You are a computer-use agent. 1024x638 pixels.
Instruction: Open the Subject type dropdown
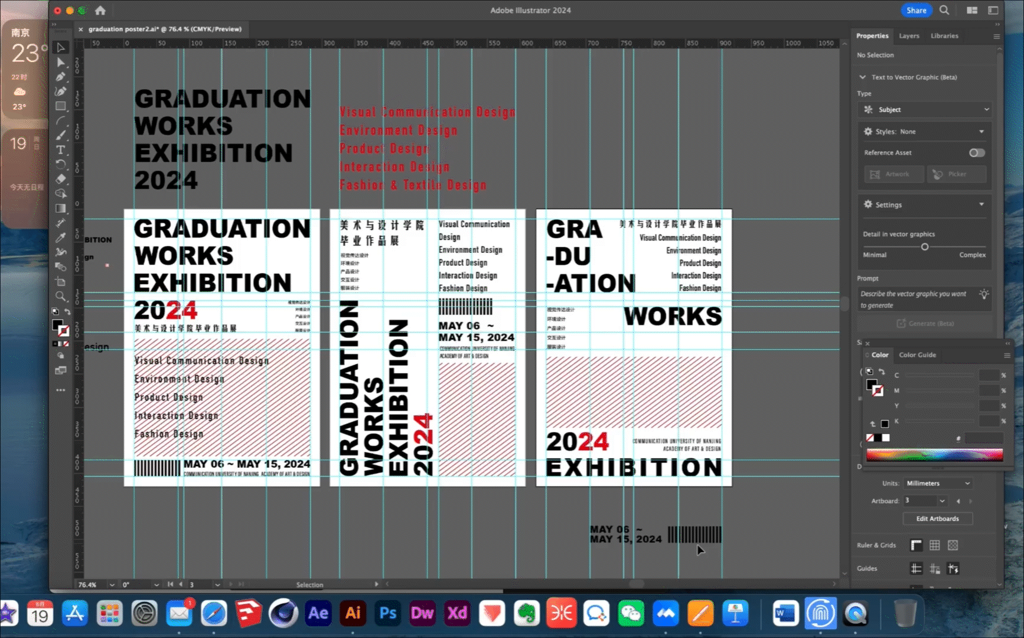pyautogui.click(x=924, y=109)
